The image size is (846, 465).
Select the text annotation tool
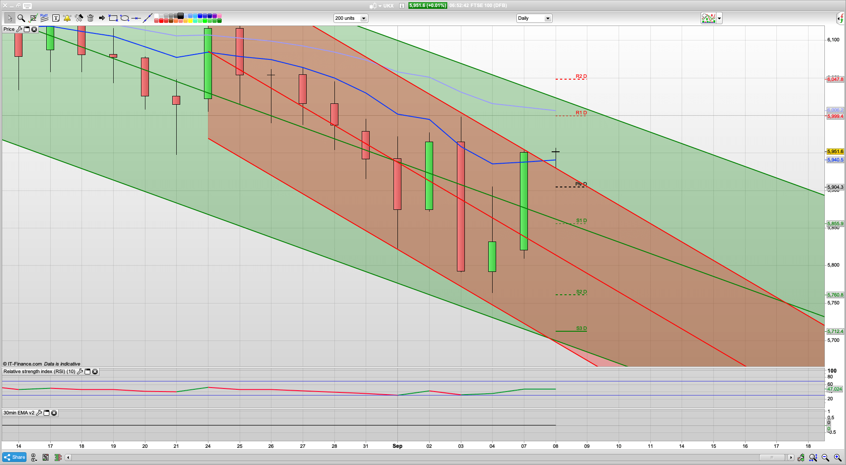point(56,18)
